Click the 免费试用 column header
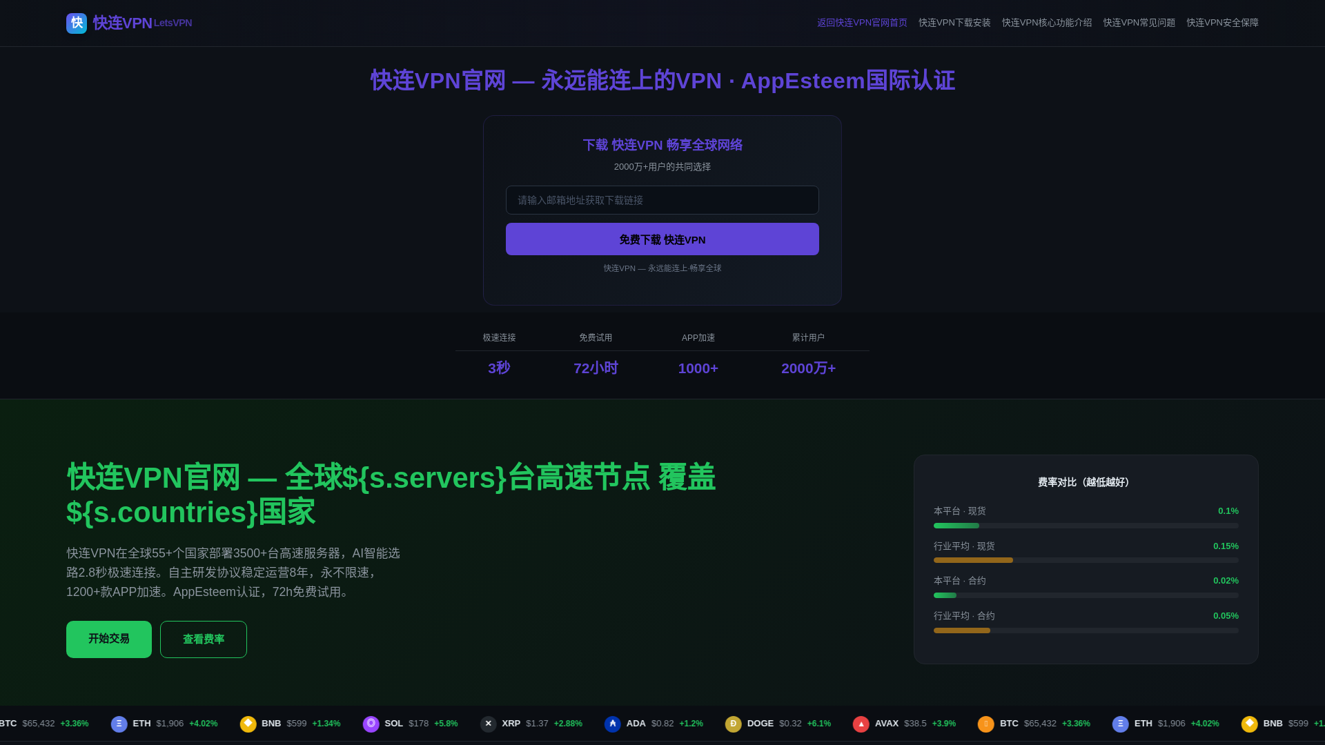1325x745 pixels. click(x=596, y=338)
